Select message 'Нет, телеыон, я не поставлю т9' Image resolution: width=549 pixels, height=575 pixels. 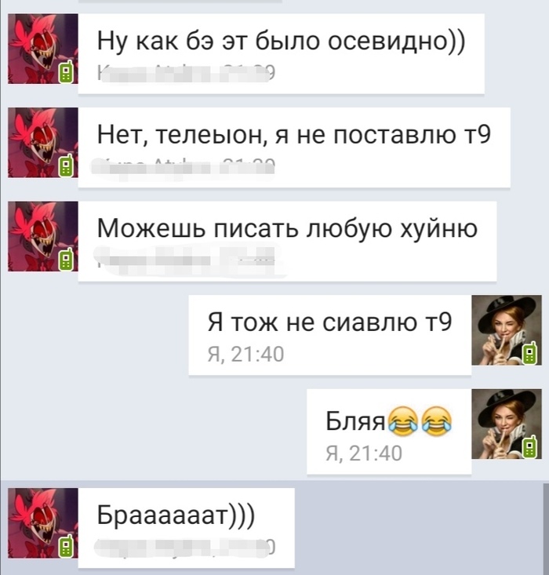pyautogui.click(x=294, y=147)
